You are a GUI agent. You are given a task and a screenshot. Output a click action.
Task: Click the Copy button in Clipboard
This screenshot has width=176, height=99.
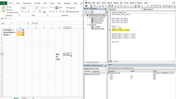9,10
